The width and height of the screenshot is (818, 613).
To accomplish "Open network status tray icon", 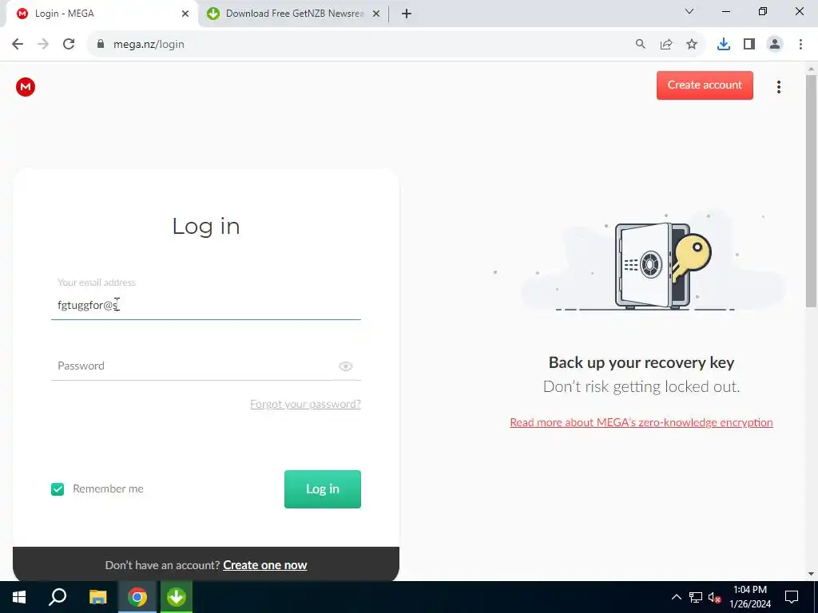I will pos(696,597).
